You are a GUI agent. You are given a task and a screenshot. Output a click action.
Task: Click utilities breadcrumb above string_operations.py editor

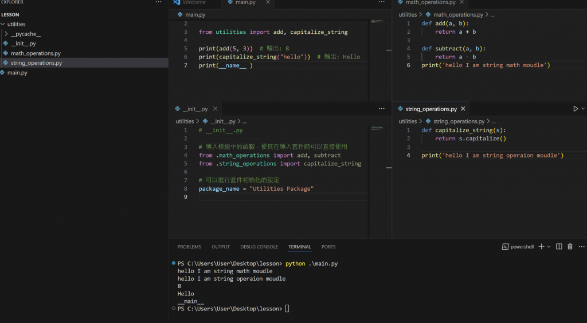click(408, 121)
